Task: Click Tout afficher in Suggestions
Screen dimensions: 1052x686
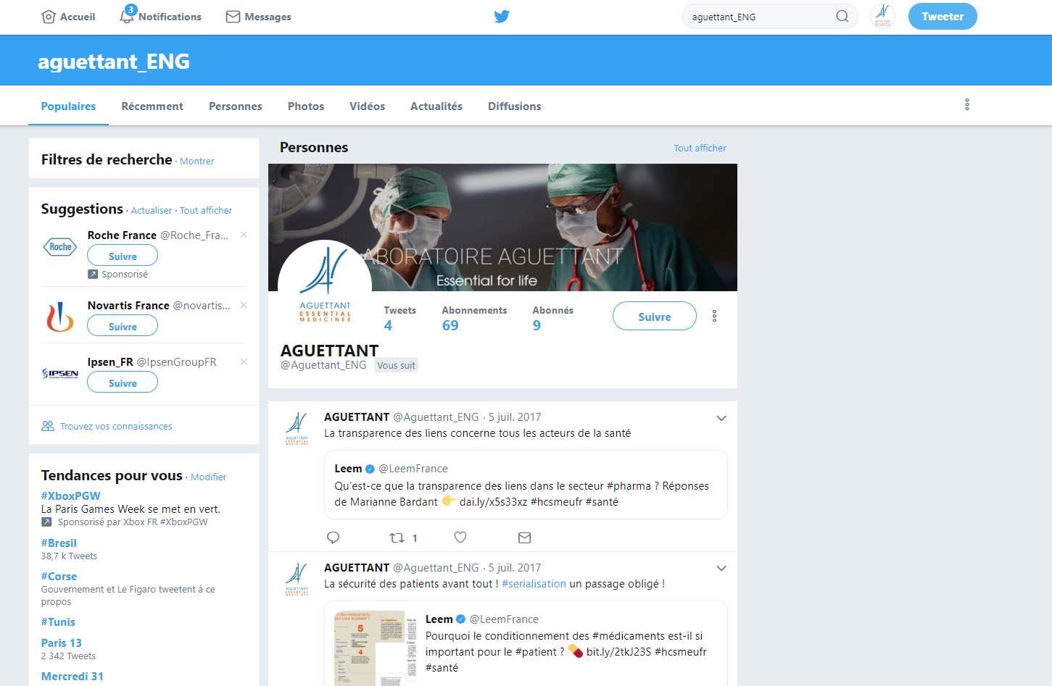Action: [x=206, y=211]
